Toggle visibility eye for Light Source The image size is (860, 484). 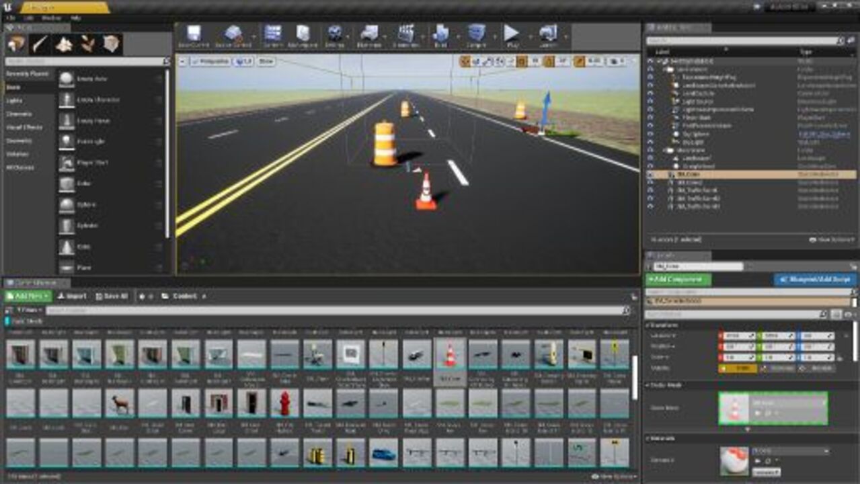pos(650,102)
